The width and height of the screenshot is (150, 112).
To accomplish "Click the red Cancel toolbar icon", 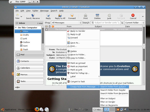I will coord(133,15).
